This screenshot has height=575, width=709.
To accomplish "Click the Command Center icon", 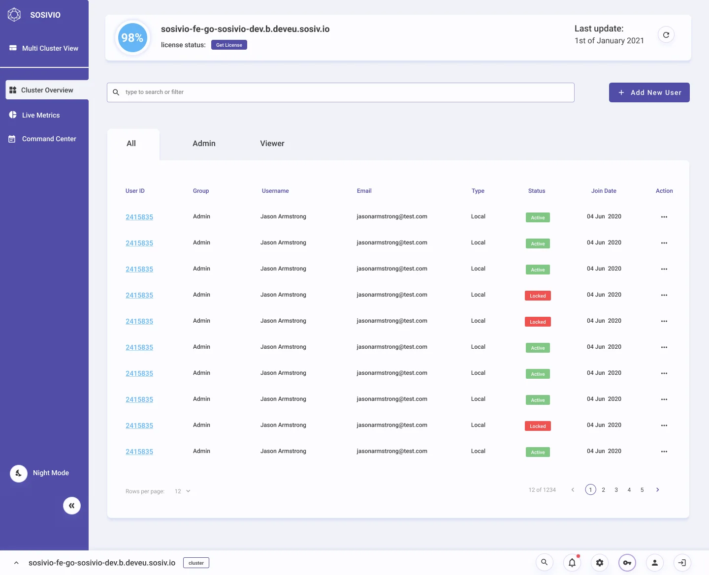I will [x=12, y=139].
